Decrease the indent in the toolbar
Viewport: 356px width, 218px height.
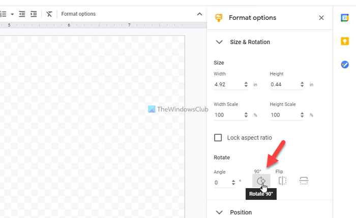tap(22, 14)
